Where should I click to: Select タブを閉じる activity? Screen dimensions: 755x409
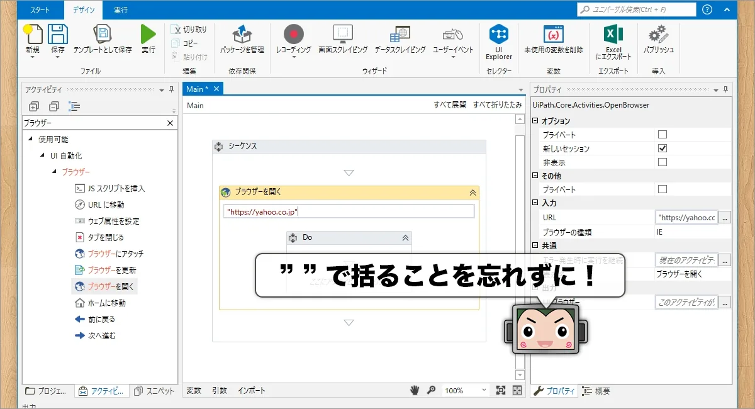pos(99,237)
